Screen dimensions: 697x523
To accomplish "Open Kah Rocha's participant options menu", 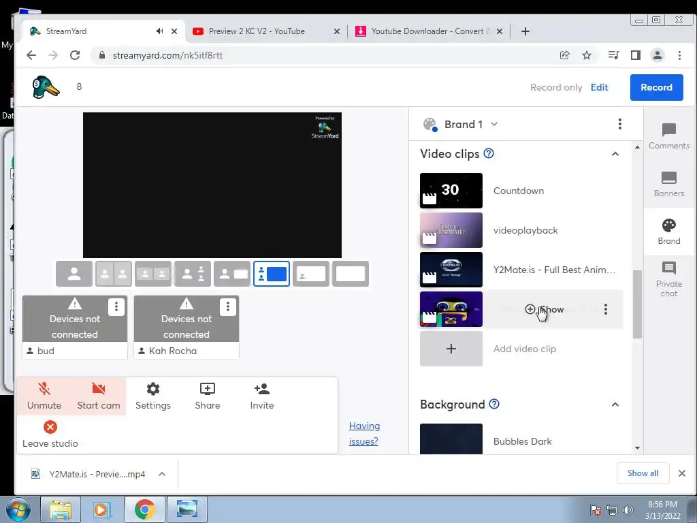I will coord(227,306).
